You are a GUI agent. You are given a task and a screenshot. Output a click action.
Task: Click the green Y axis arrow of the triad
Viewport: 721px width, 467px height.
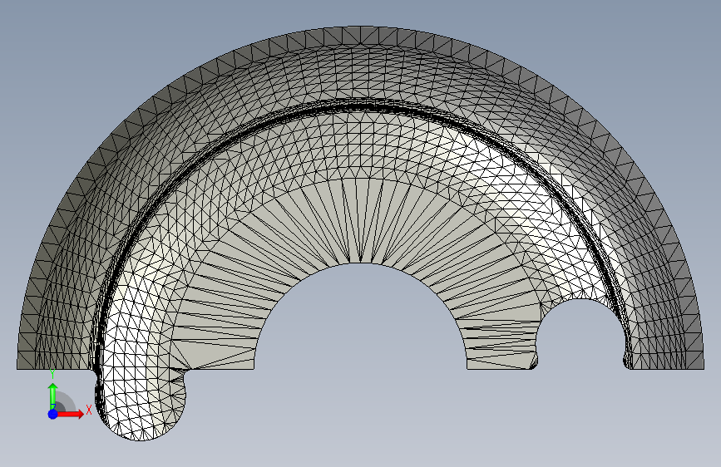(x=53, y=395)
